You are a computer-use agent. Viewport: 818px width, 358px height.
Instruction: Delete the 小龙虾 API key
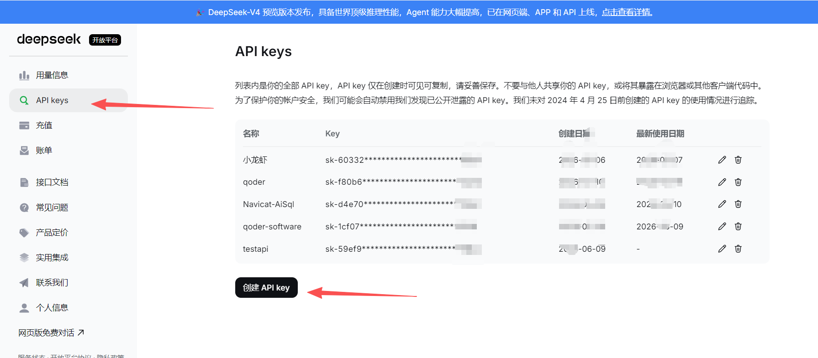[738, 160]
